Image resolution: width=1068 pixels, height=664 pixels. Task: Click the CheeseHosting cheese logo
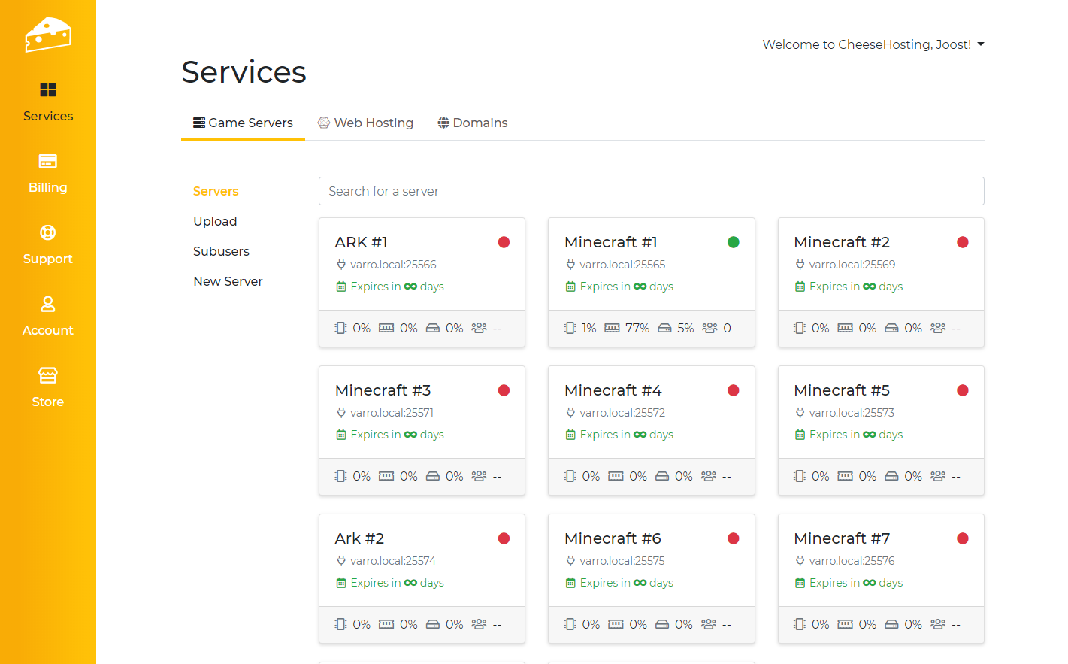pyautogui.click(x=48, y=35)
